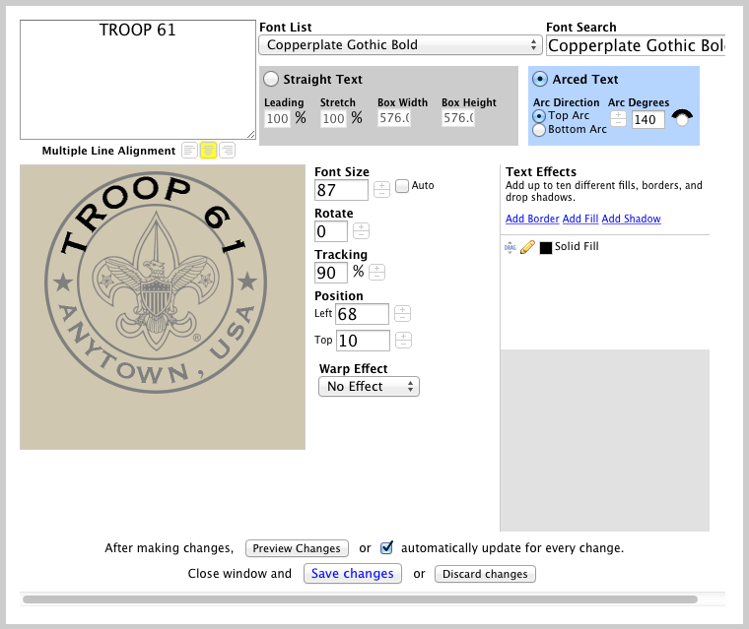This screenshot has width=749, height=629.
Task: Toggle automatically update for every change
Action: coord(387,547)
